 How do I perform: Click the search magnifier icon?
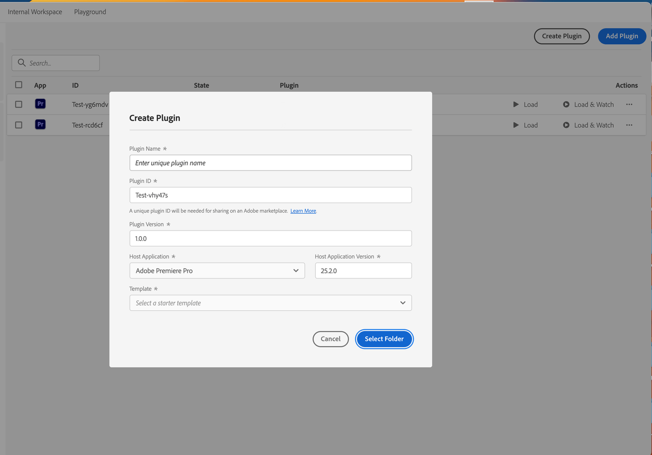21,63
